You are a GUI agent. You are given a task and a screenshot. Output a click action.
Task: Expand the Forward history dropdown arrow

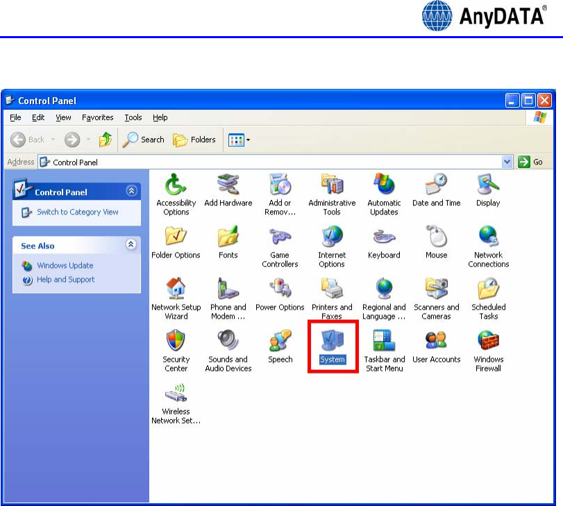point(88,140)
